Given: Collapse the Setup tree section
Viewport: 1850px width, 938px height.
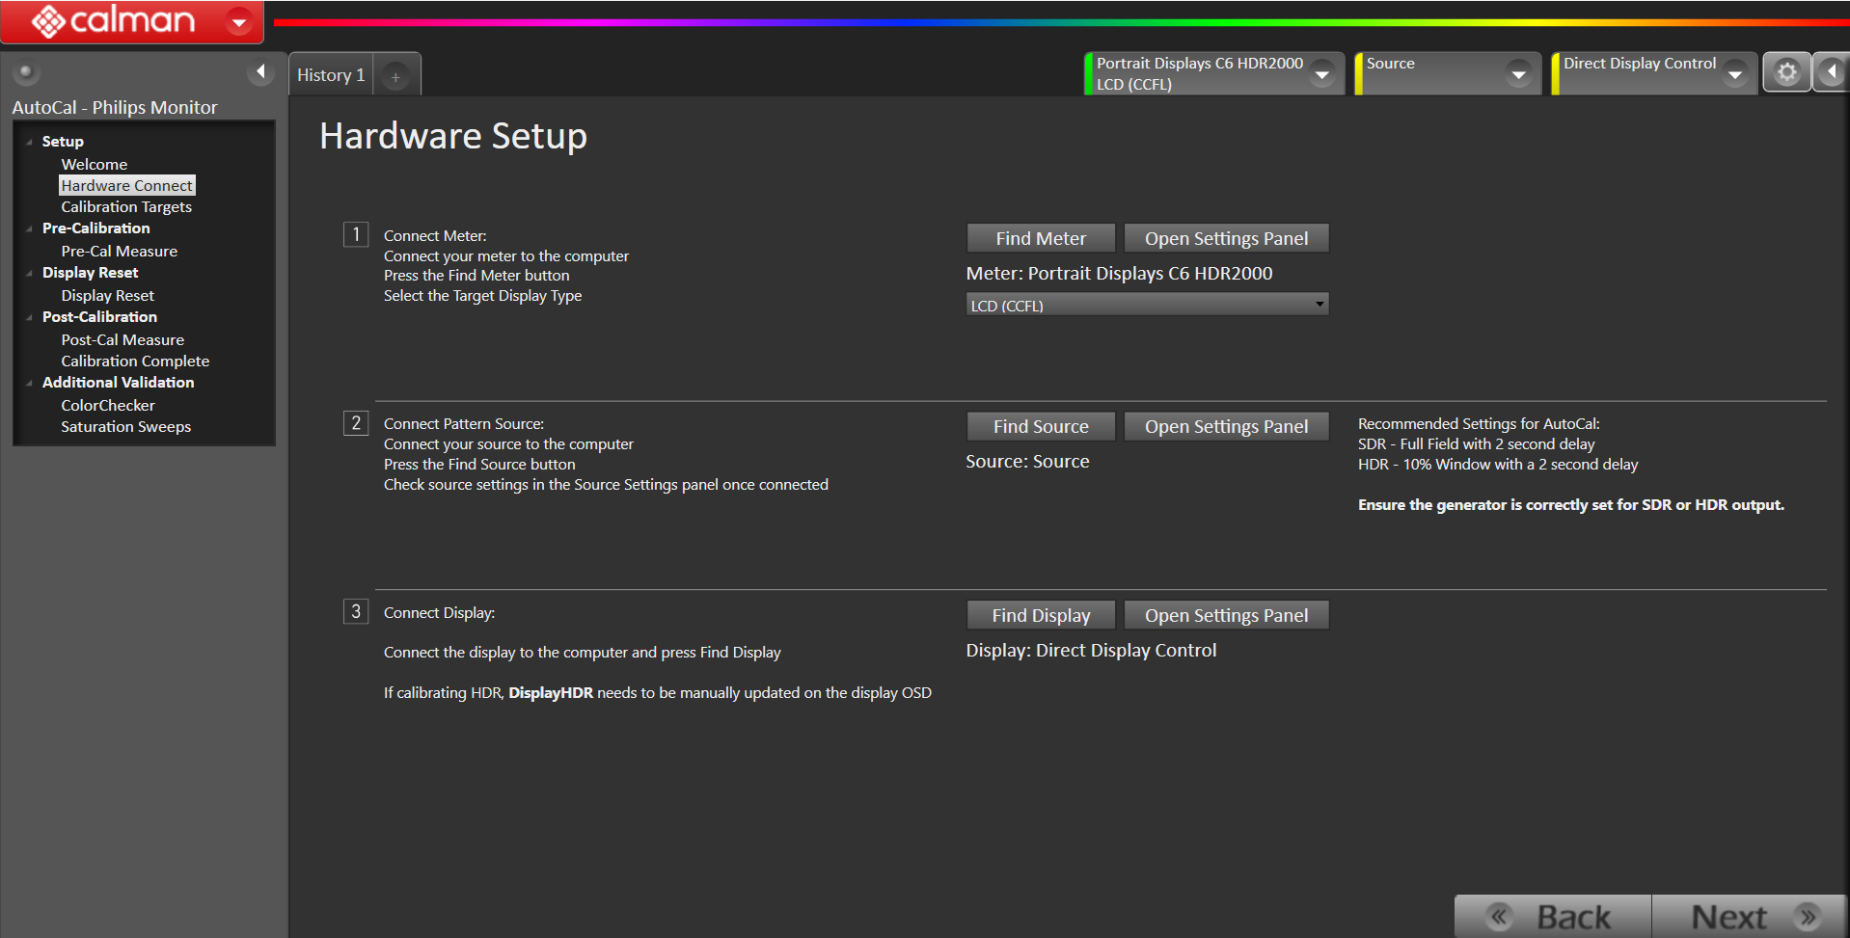Looking at the screenshot, I should (x=30, y=142).
